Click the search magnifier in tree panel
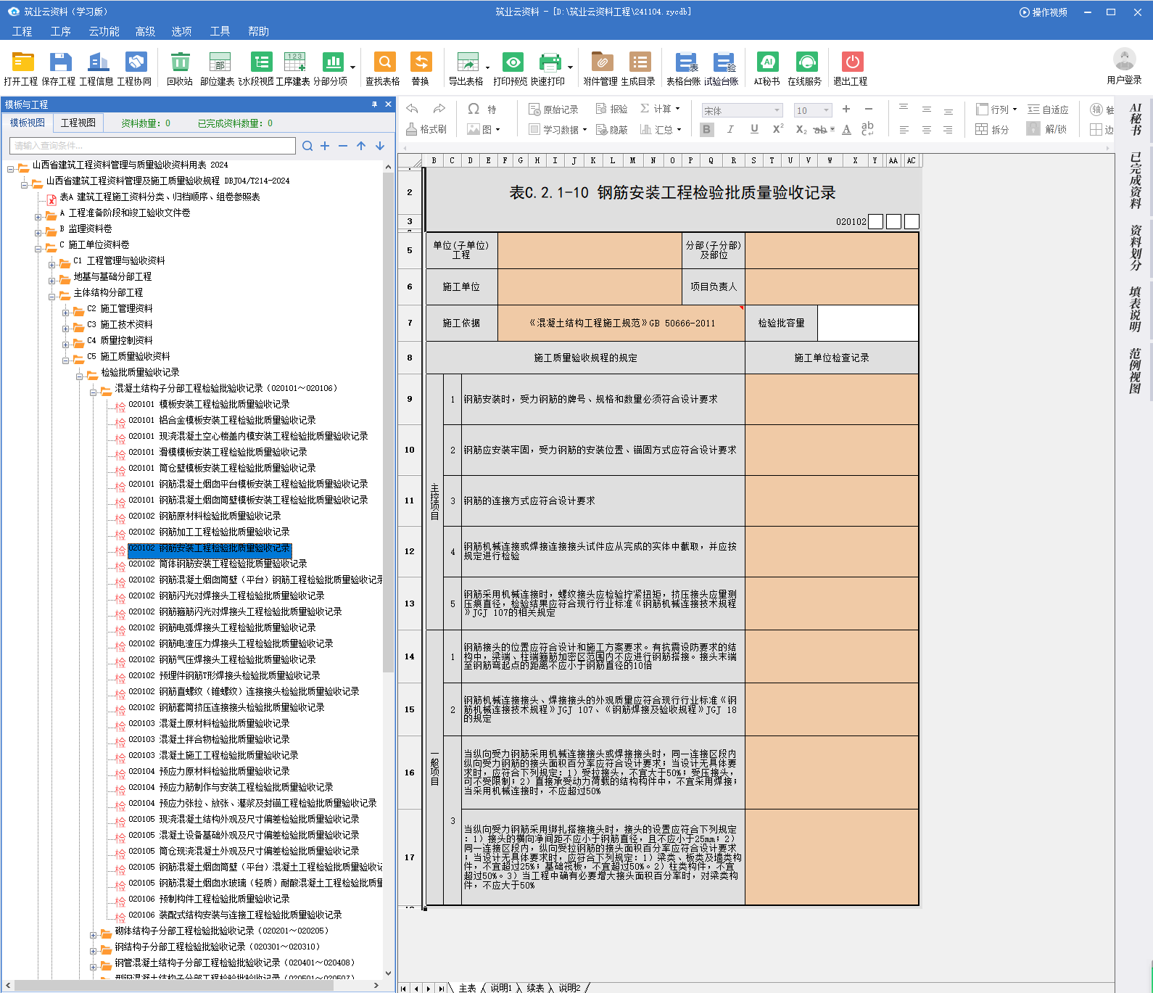This screenshot has height=993, width=1153. pos(307,146)
